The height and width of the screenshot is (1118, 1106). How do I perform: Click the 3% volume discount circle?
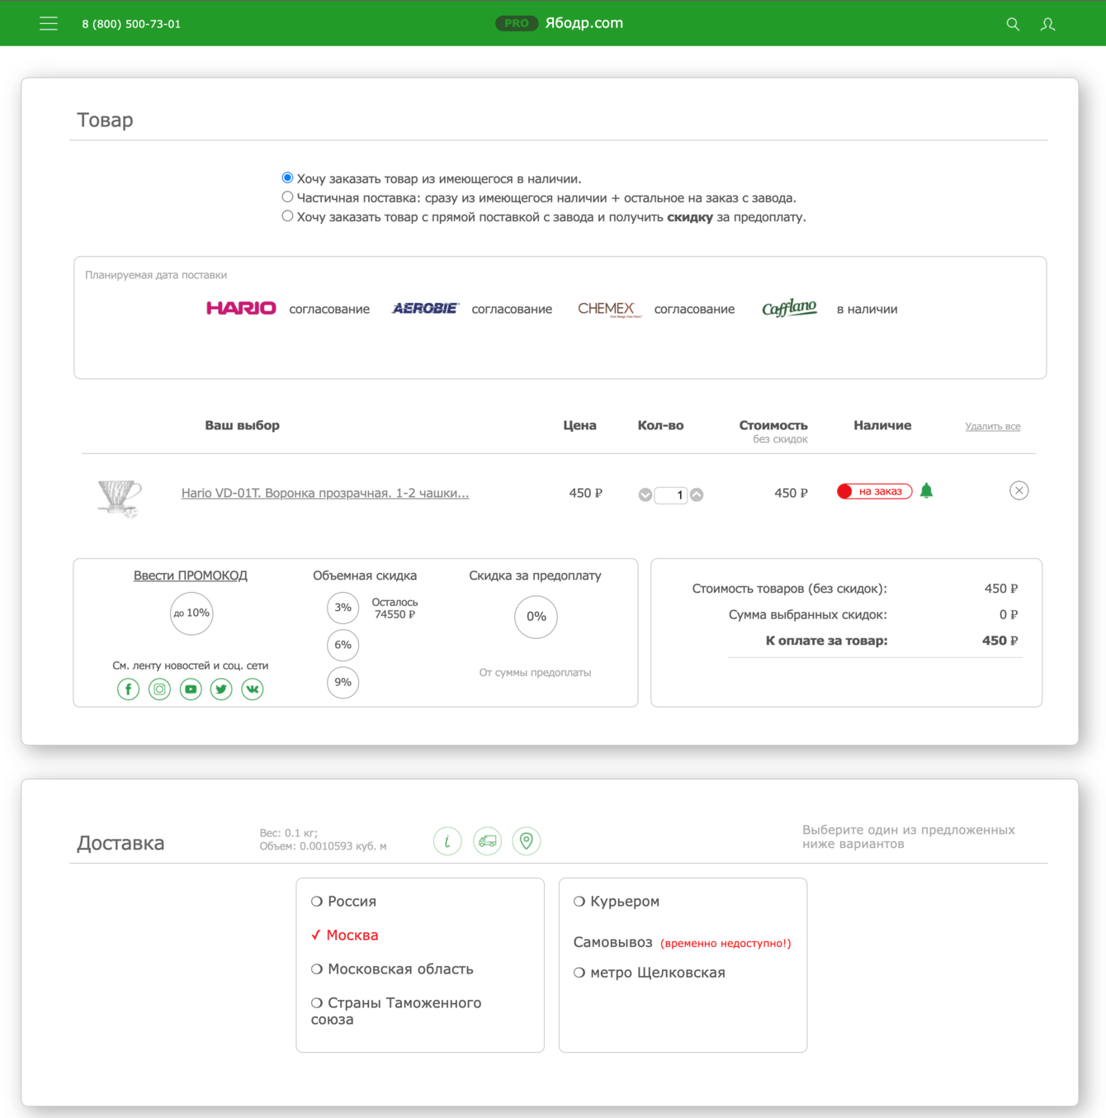point(343,608)
